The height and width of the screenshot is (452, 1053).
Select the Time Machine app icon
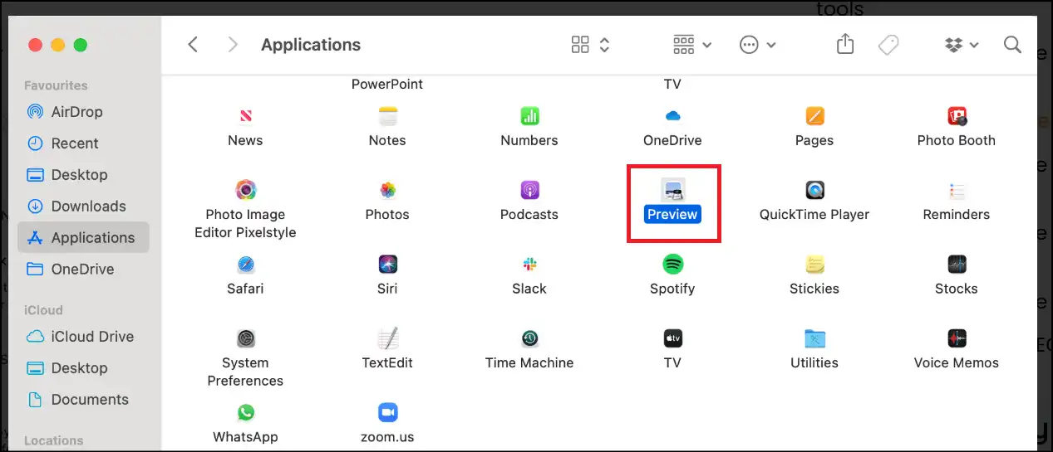click(x=529, y=338)
